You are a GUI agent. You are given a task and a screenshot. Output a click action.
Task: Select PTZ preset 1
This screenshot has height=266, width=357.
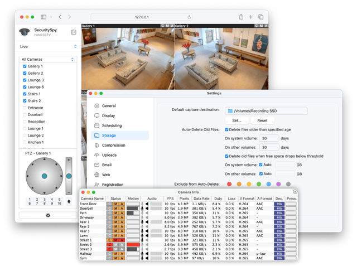(x=30, y=199)
